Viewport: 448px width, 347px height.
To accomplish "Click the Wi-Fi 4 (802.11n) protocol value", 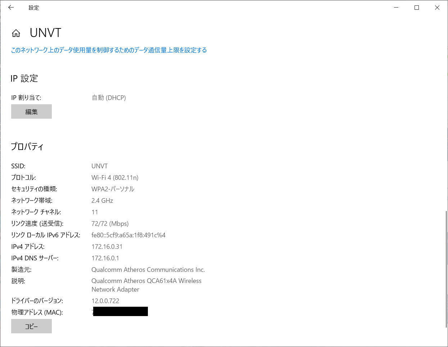I will [x=115, y=178].
